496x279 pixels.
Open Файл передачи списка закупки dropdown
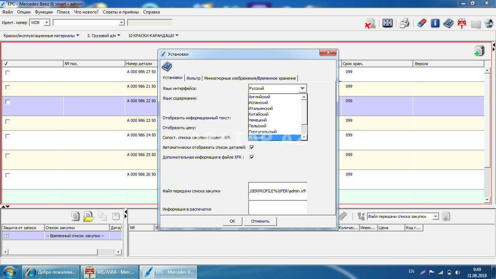[435, 216]
